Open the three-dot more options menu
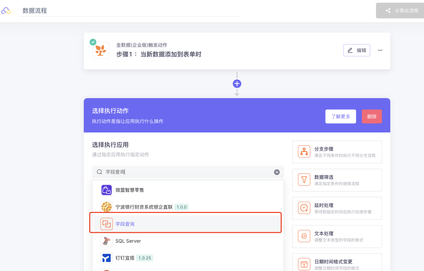The height and width of the screenshot is (271, 424). [380, 50]
